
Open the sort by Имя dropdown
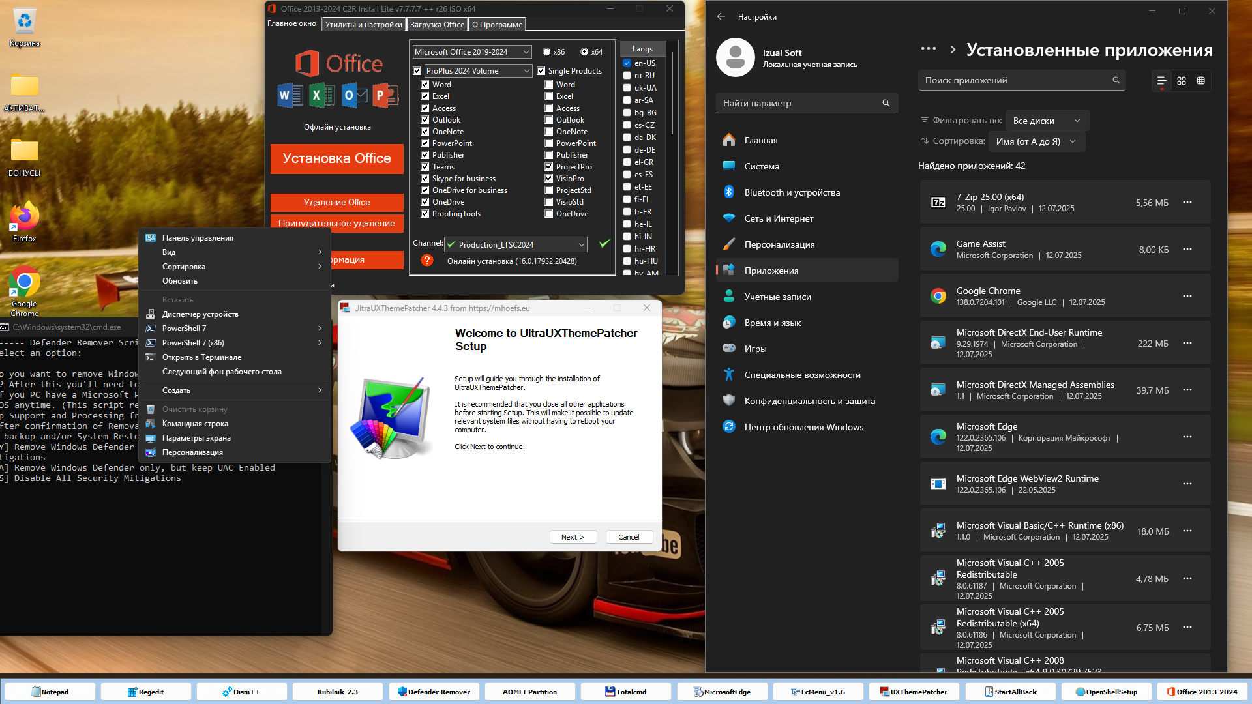(x=1037, y=141)
